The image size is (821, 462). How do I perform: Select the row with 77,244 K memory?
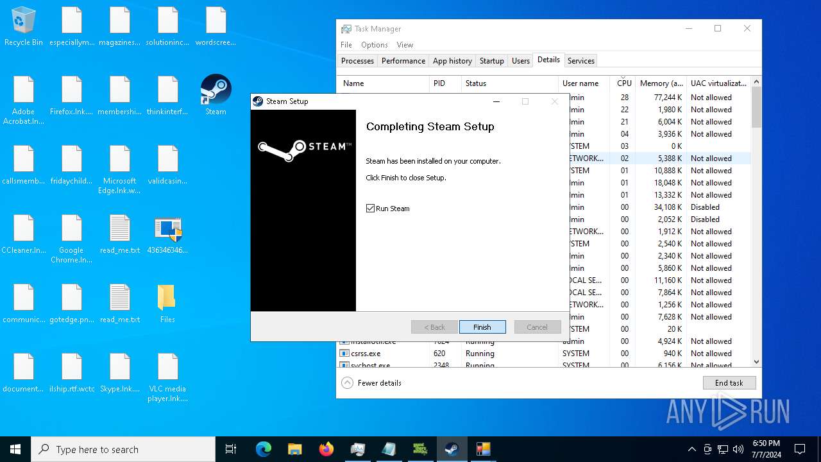point(659,98)
